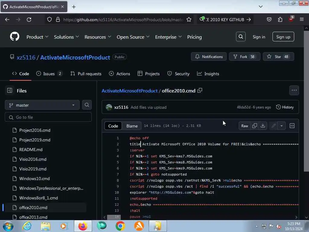The width and height of the screenshot is (309, 232).
Task: Expand the Product menu
Action: pyautogui.click(x=37, y=37)
